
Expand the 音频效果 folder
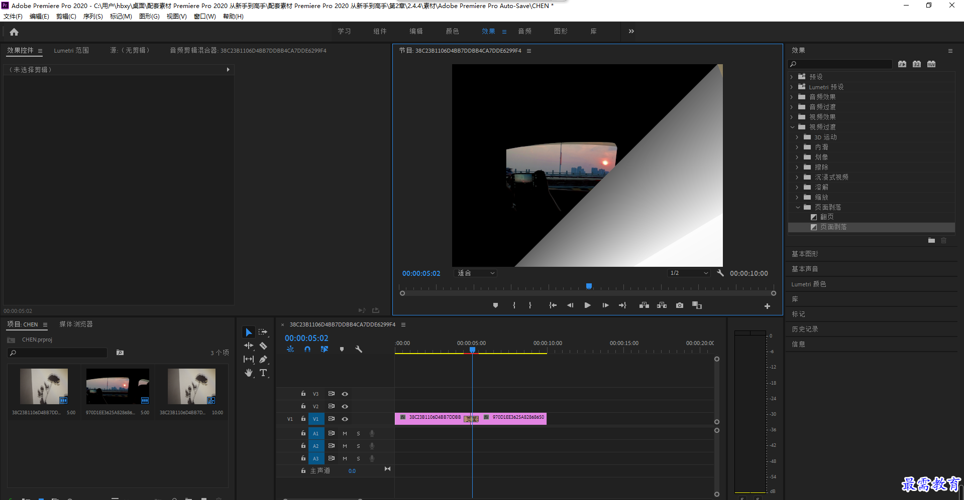(792, 97)
